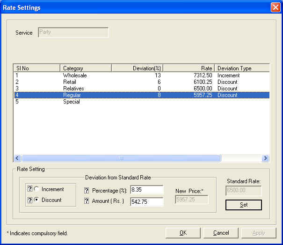This screenshot has height=245, width=283.
Task: Select the Discount radio button
Action: 36,200
